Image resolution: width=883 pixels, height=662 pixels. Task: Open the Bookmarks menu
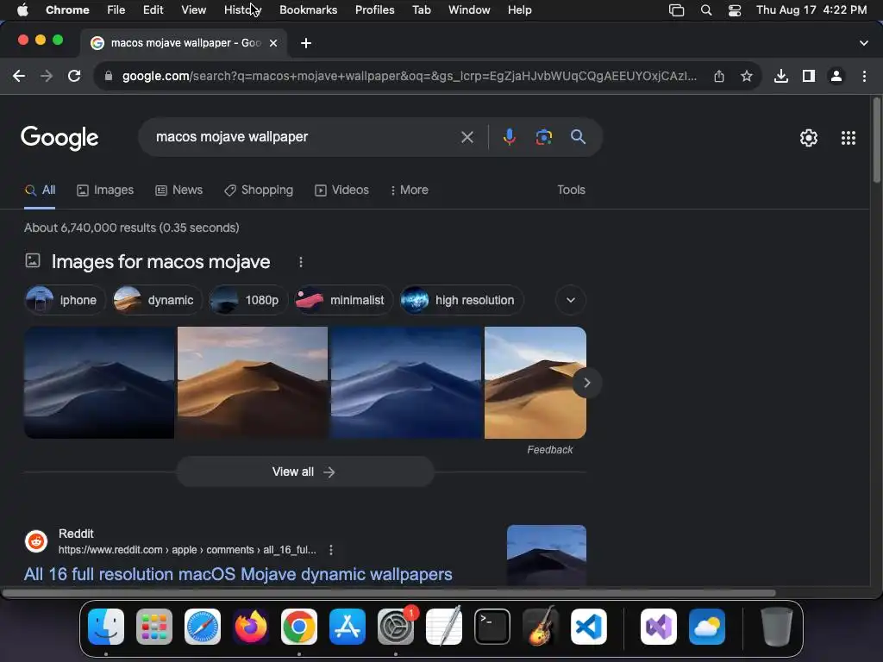pyautogui.click(x=308, y=10)
